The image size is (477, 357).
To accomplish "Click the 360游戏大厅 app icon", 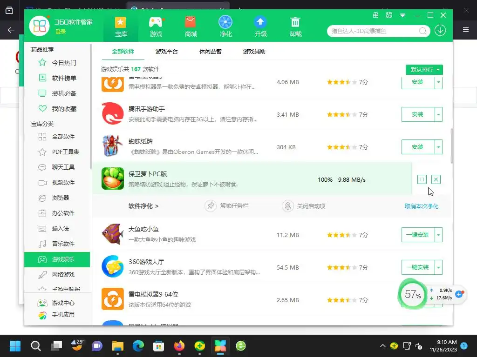I will point(113,266).
